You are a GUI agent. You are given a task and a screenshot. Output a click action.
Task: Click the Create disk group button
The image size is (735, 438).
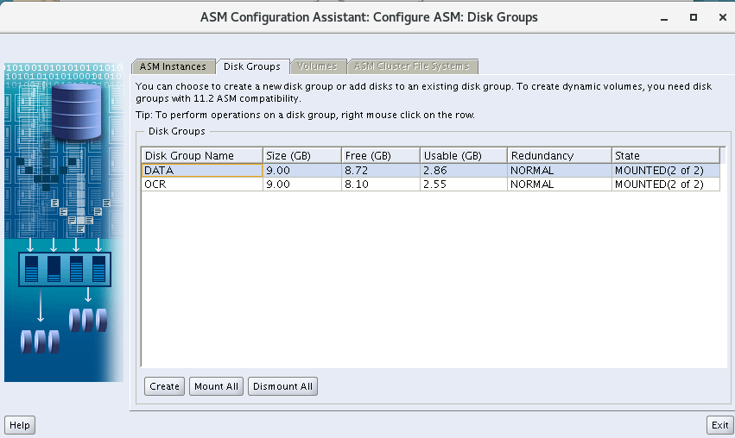point(164,386)
